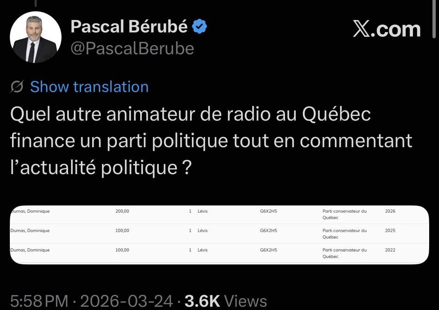
Task: Click Lévis in the second table row
Action: [202, 231]
